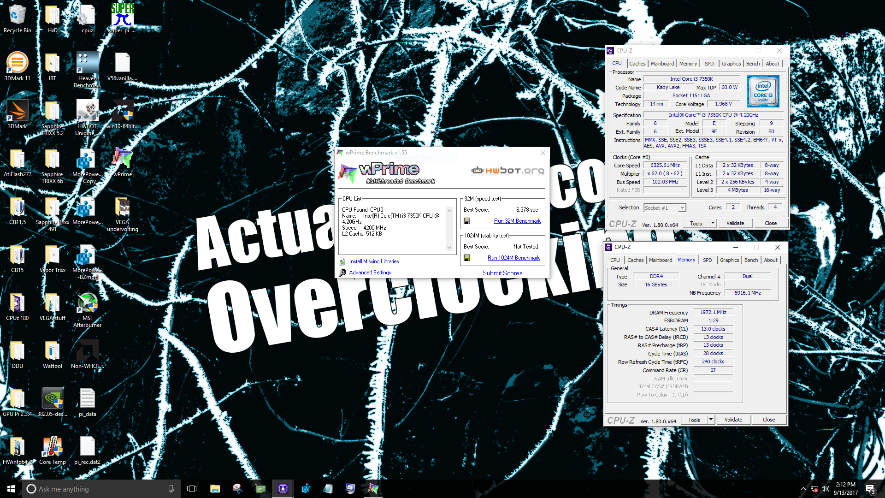Click the taskbar clock and date
The height and width of the screenshot is (498, 885).
click(x=845, y=489)
